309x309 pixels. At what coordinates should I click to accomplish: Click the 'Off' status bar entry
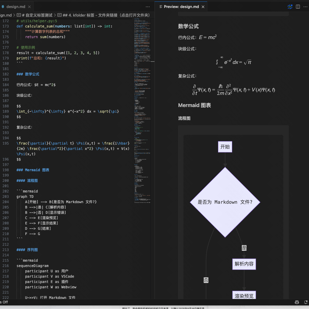pyautogui.click(x=4, y=302)
